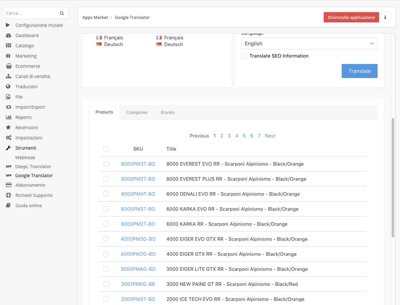Click the Reports bar chart icon
The image size is (400, 305).
9,117
